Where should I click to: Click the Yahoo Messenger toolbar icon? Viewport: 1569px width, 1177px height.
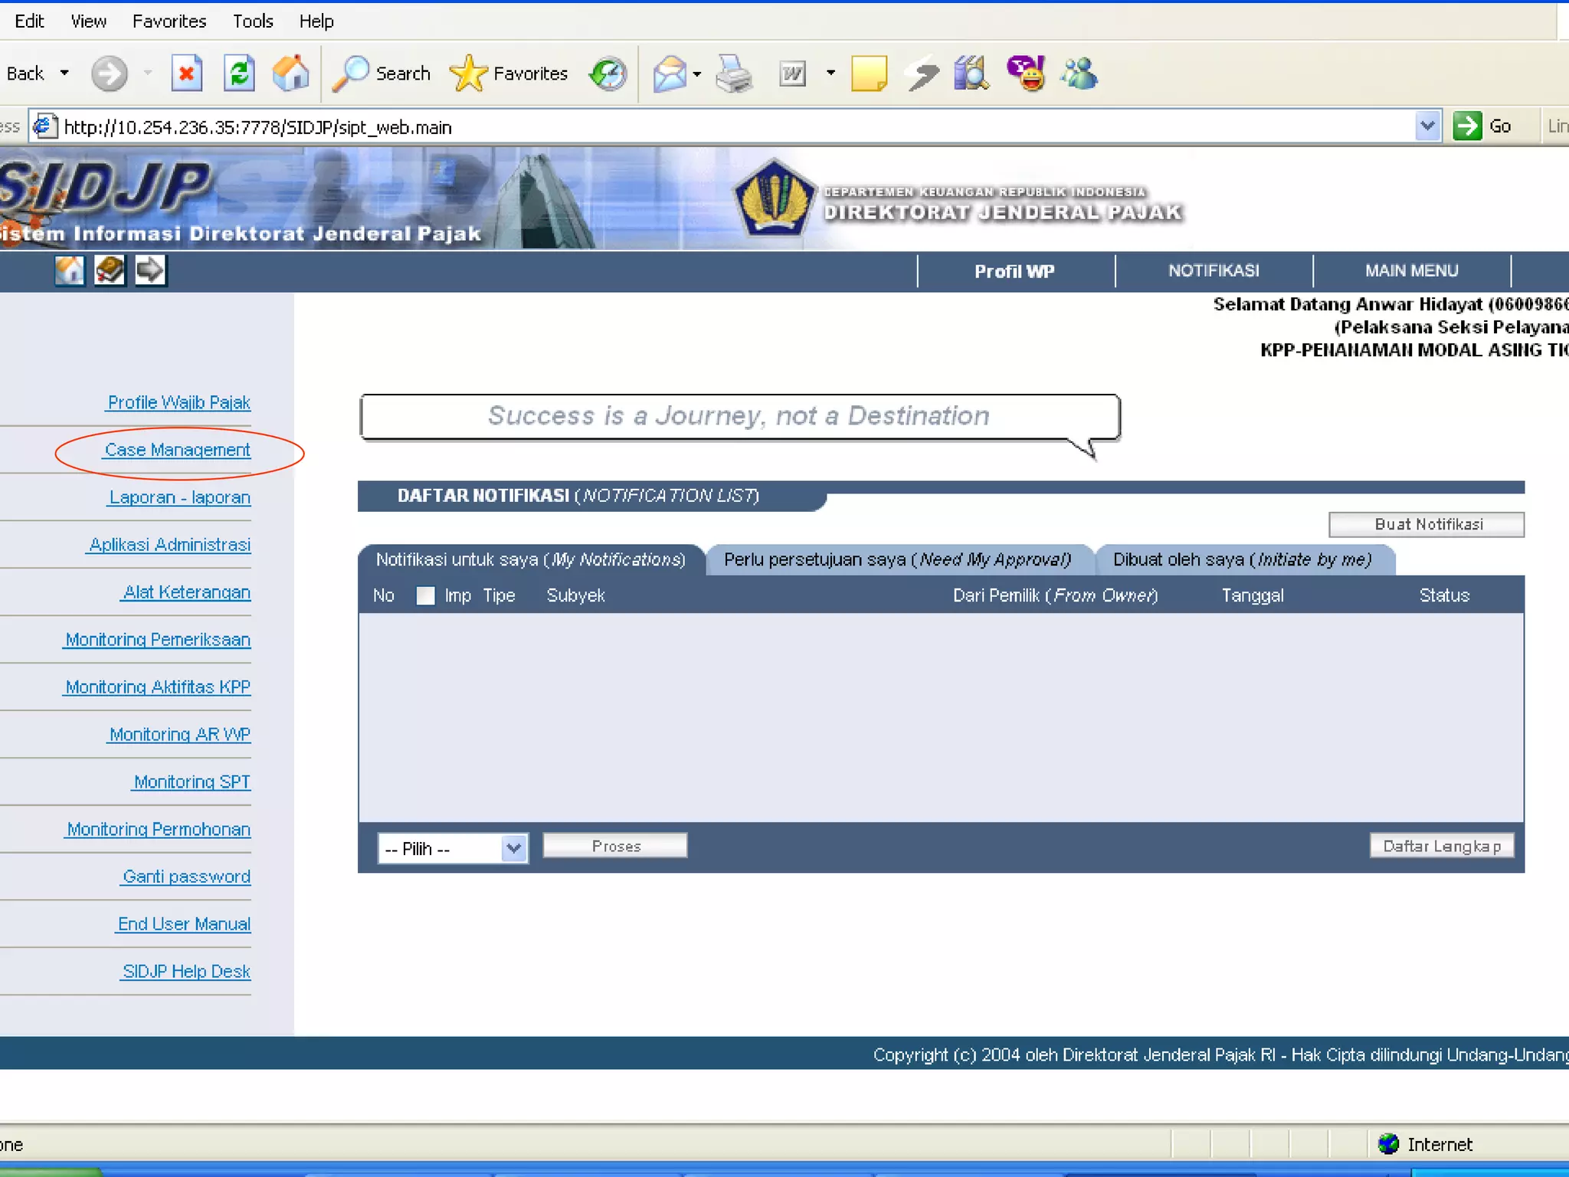point(1026,74)
